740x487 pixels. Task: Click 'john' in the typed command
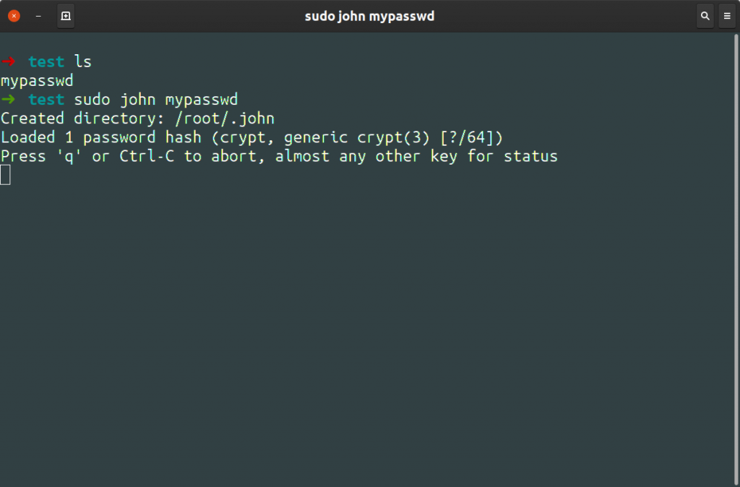(137, 100)
